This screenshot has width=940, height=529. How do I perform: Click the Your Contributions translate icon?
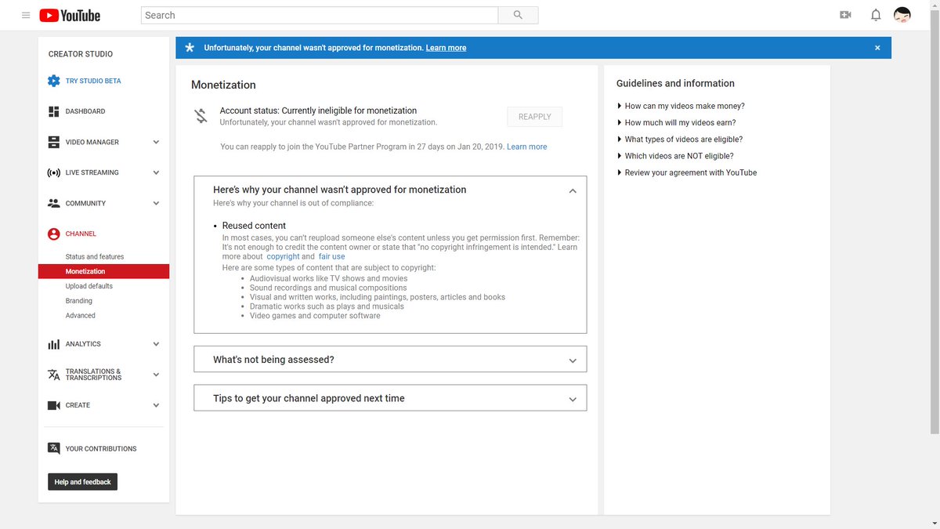(53, 448)
